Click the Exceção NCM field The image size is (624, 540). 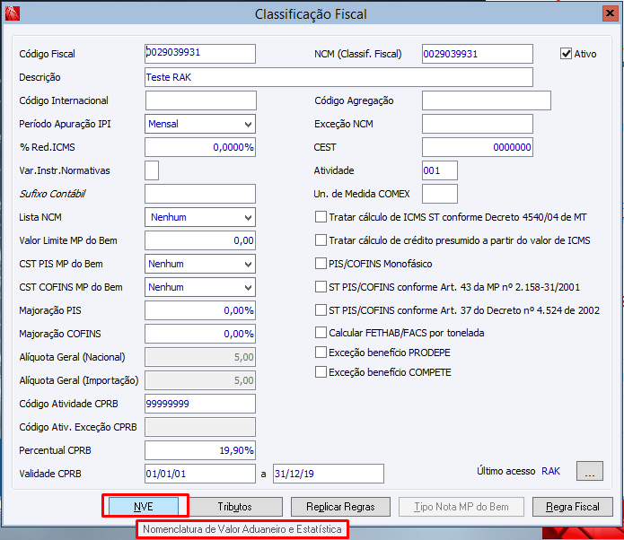click(478, 124)
